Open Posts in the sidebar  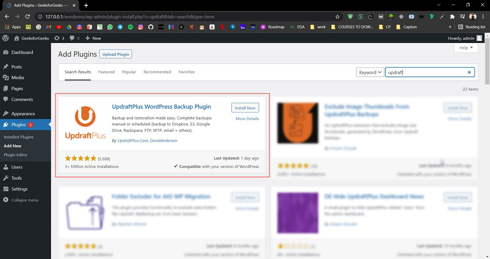coord(25,67)
